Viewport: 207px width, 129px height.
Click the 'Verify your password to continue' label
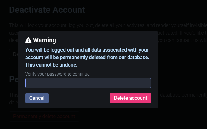58,74
